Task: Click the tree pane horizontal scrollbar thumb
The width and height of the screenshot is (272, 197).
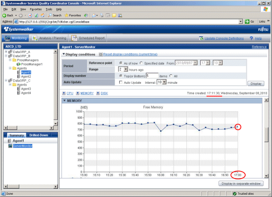Action: 13,128
